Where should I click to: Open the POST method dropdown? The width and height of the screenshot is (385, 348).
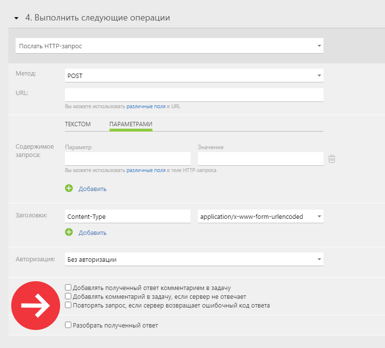194,76
